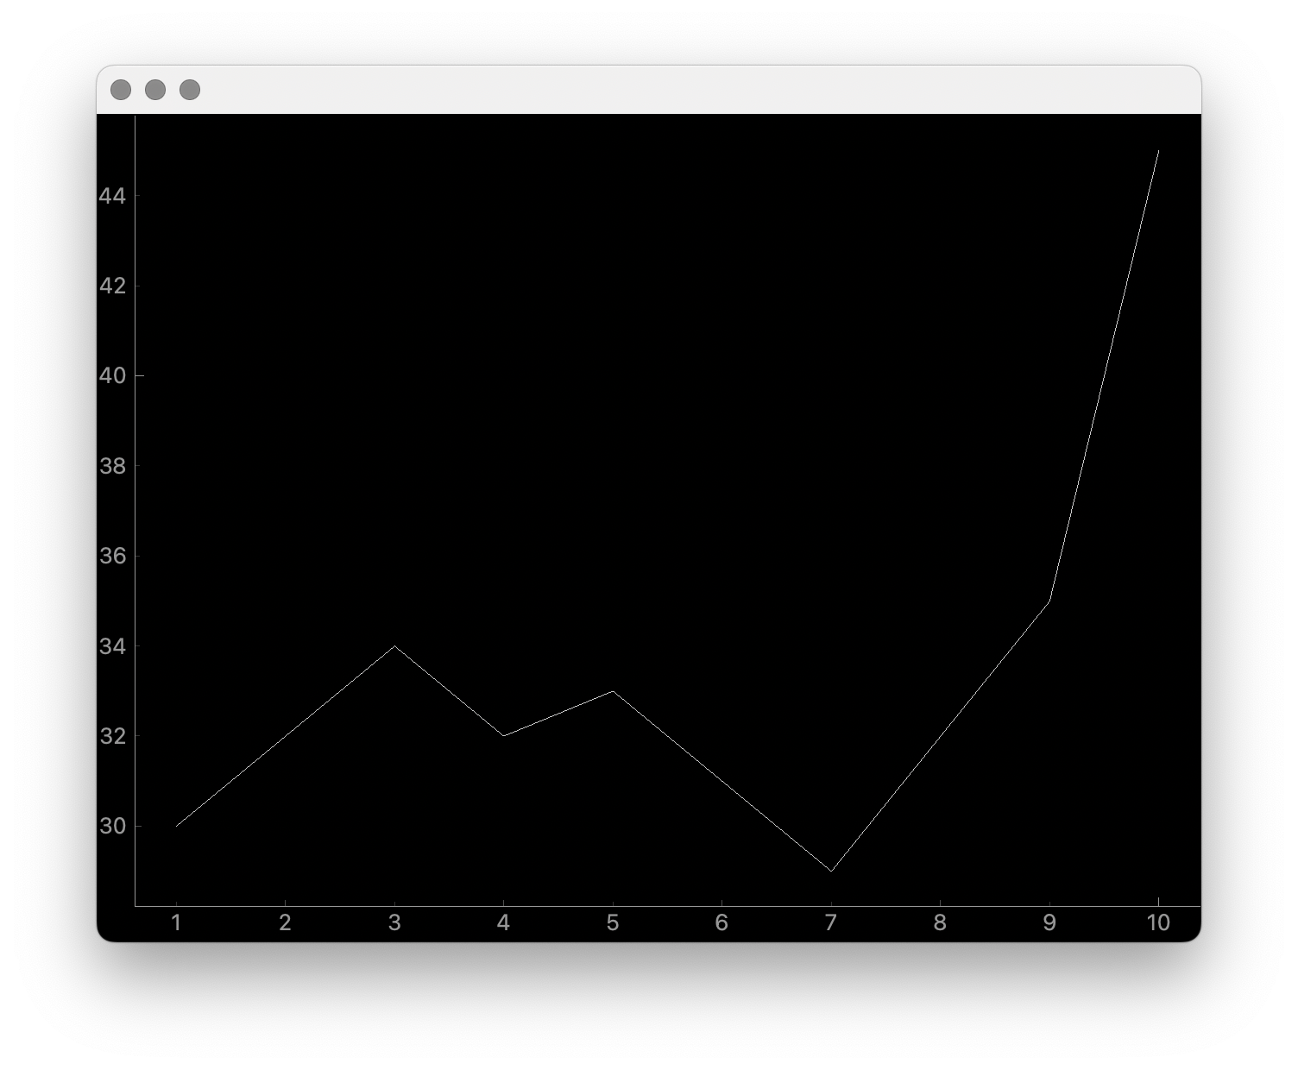Click the y-axis tick label 40
The height and width of the screenshot is (1070, 1298).
pyautogui.click(x=112, y=375)
